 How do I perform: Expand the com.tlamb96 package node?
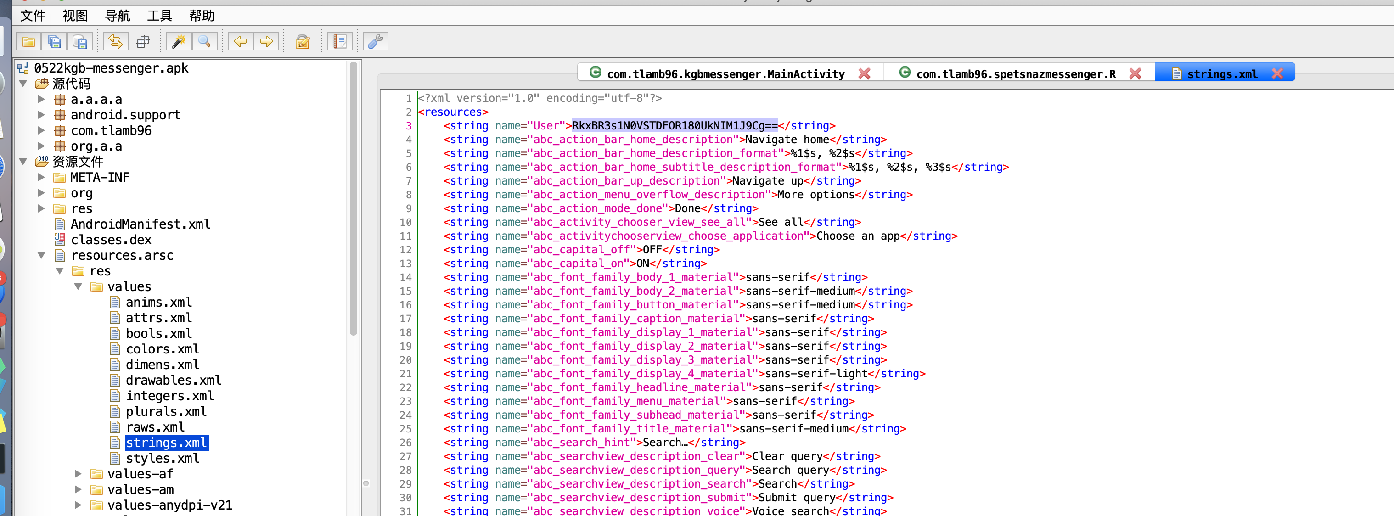coord(41,130)
